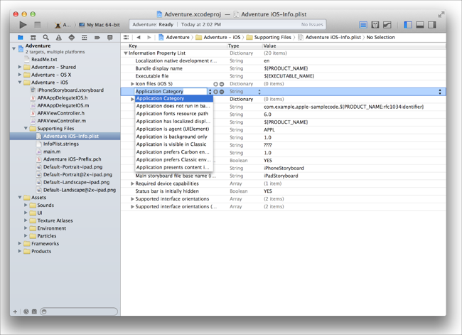Viewport: 462px width, 335px height.
Task: Remove the Application Category row
Action: [222, 92]
